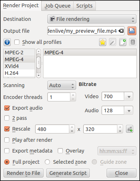
Task: Toggle the Overlay checkbox
Action: click(60, 151)
